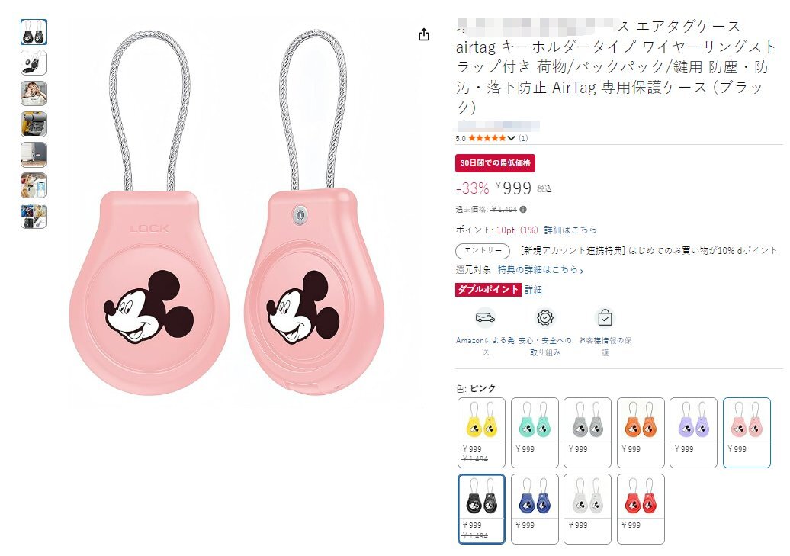This screenshot has height=556, width=790.
Task: Expand the rating dropdown chevron
Action: coord(511,137)
